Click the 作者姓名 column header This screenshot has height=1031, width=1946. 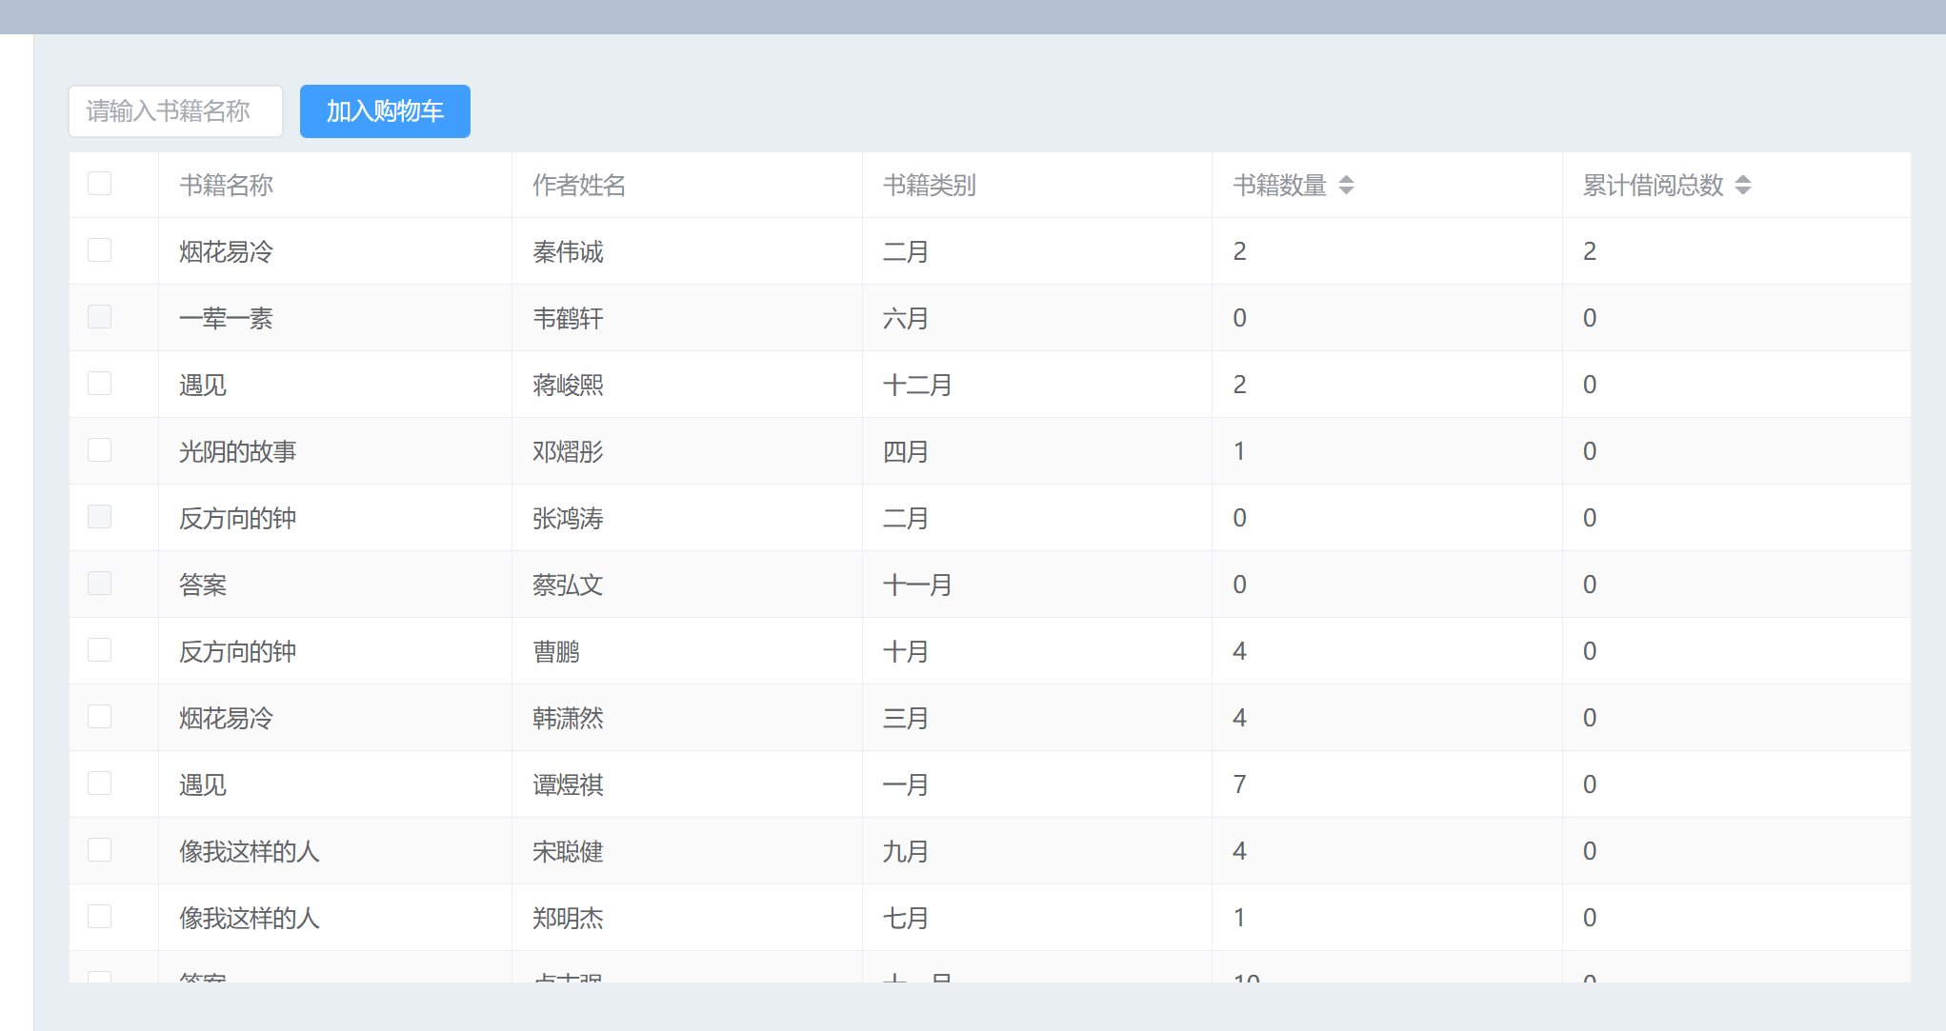(x=579, y=185)
